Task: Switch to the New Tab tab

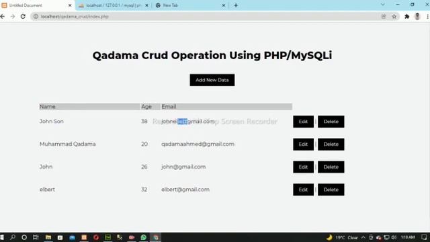Action: pyautogui.click(x=190, y=5)
